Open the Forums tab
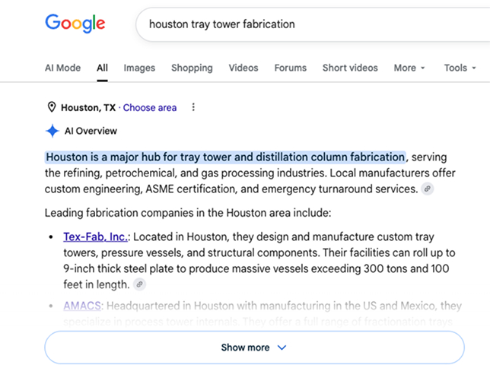 tap(291, 68)
